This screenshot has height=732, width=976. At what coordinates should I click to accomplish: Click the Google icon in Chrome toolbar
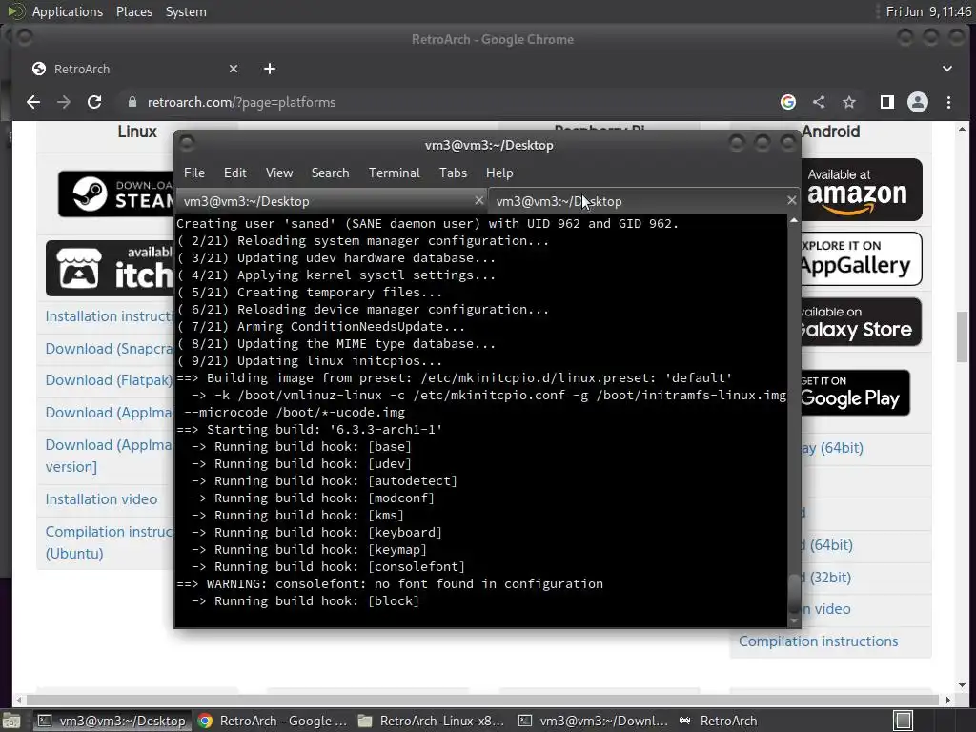click(788, 102)
